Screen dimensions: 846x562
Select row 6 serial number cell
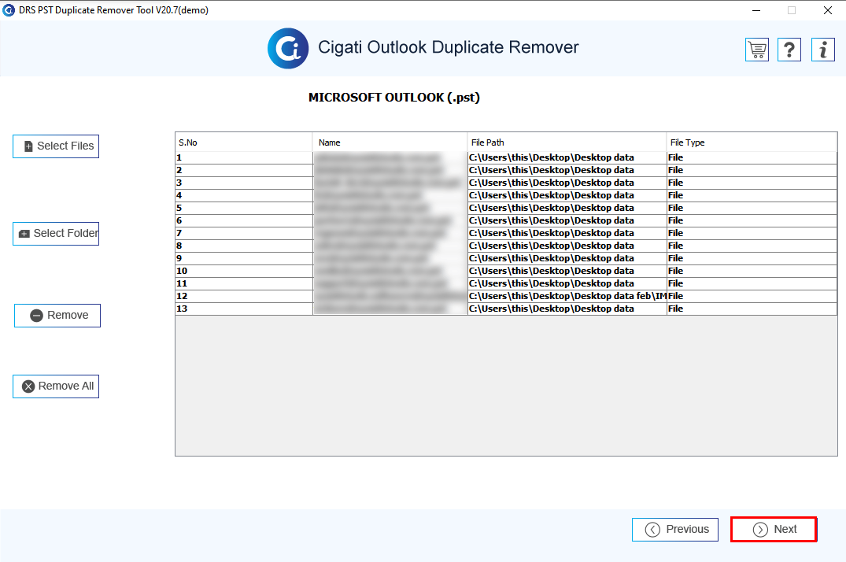click(x=244, y=220)
